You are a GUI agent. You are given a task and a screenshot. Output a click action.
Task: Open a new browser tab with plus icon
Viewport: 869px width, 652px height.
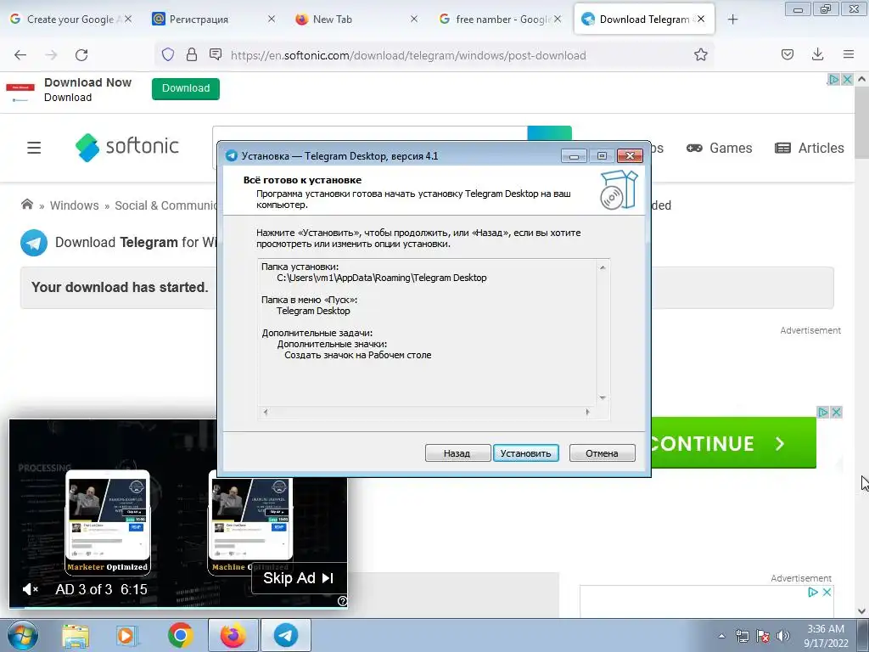pyautogui.click(x=732, y=20)
